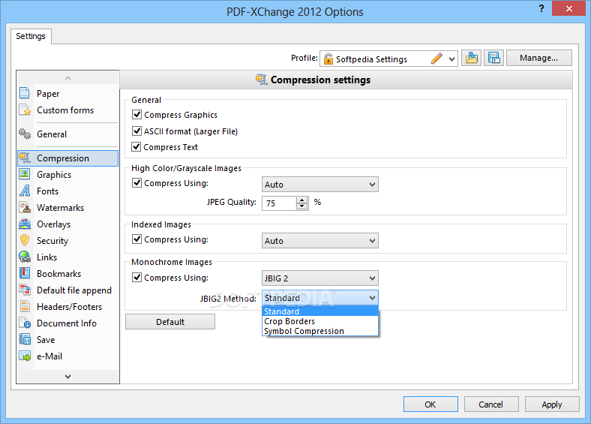Screen dimensions: 591x424
Task: Click the Headers/Footers page icon
Action: (25, 306)
